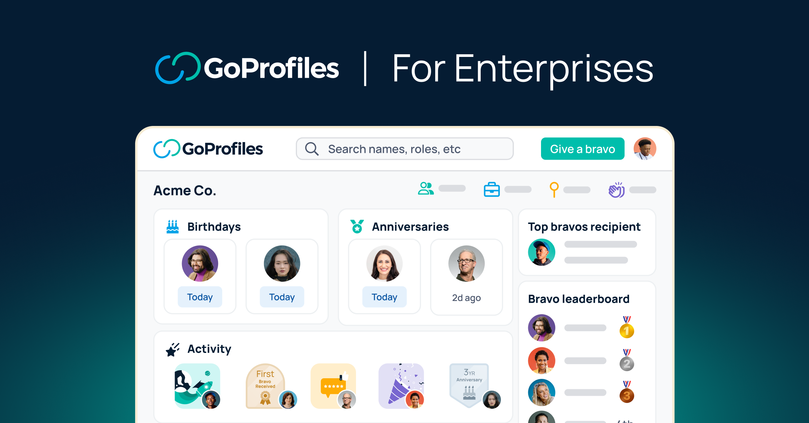Image resolution: width=809 pixels, height=423 pixels.
Task: Click the 2d ago label on the anniversary card
Action: 466,298
